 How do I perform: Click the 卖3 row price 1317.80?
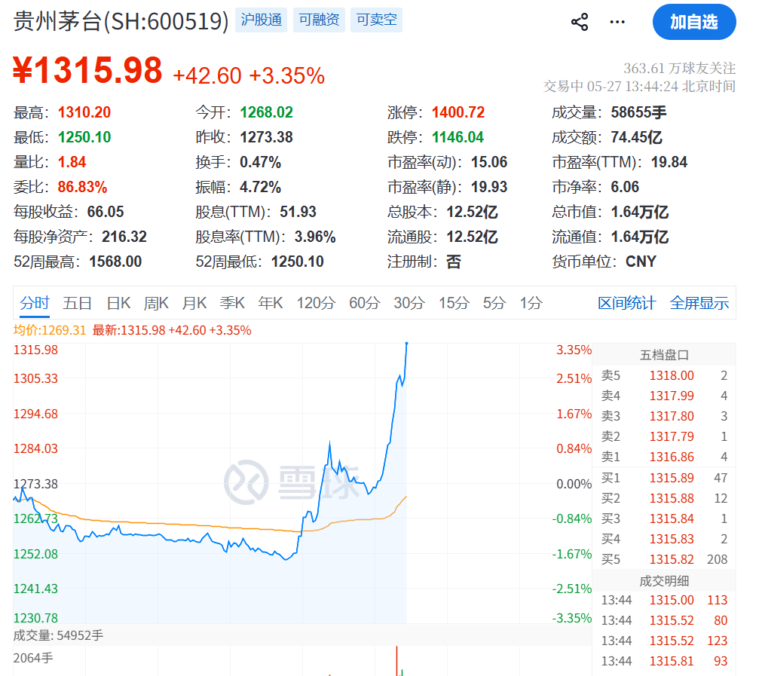point(672,417)
